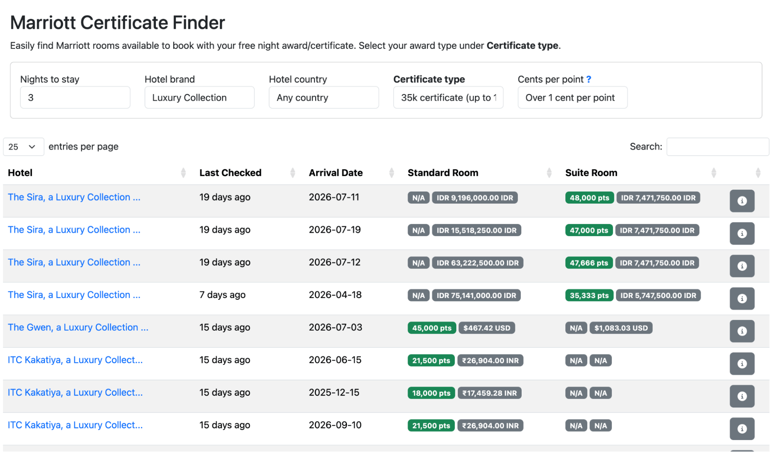Open the Cents per point dropdown
Screen dimensions: 773x452
click(x=572, y=98)
